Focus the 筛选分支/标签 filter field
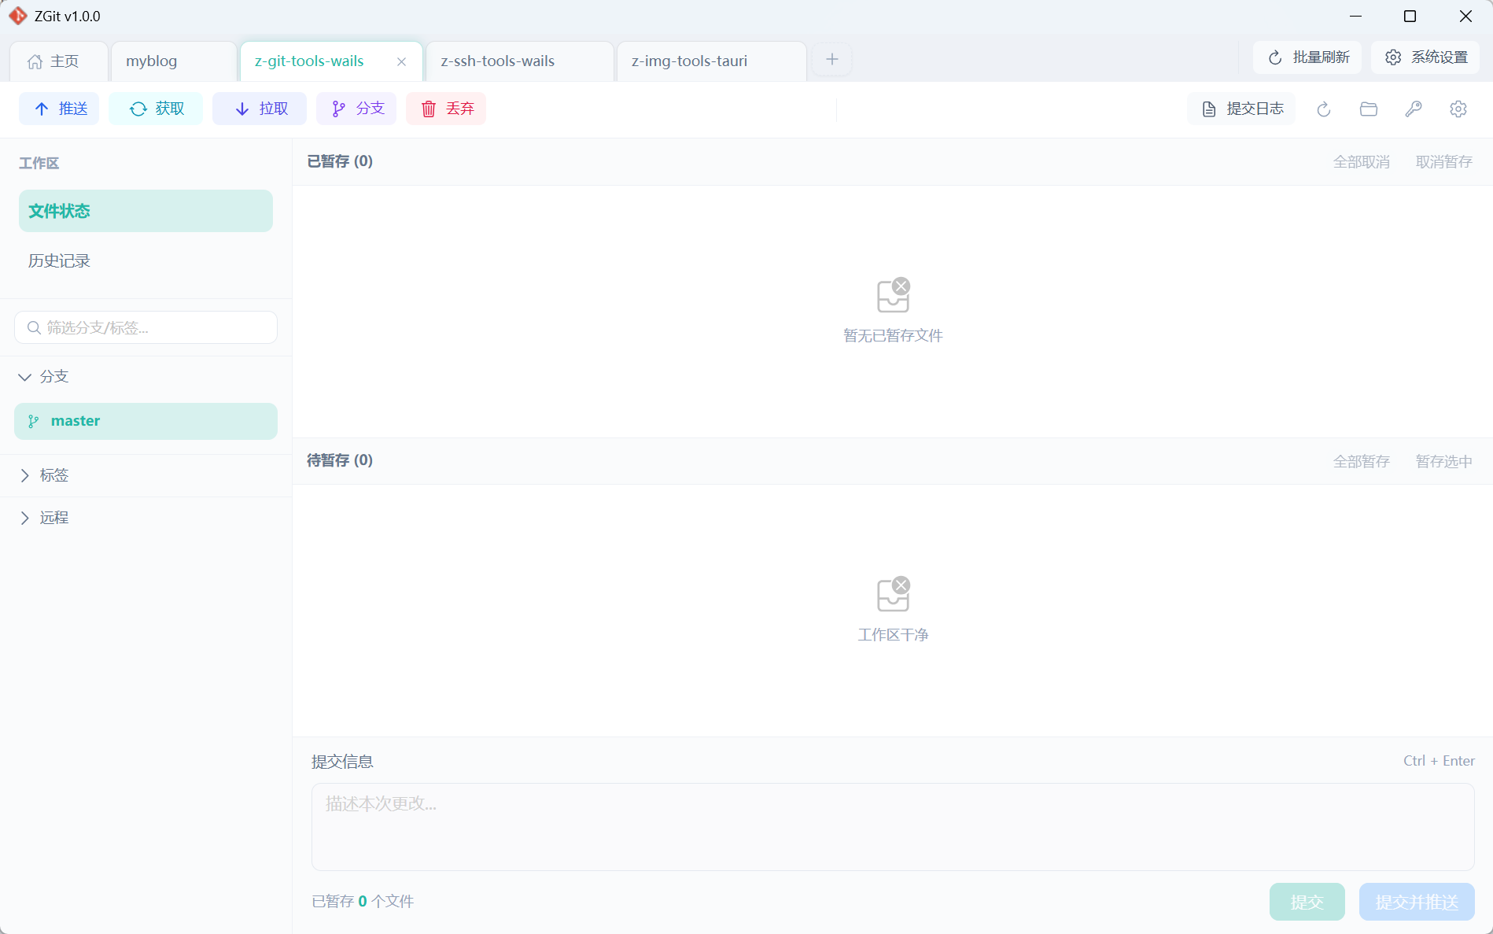1493x934 pixels. [x=146, y=327]
